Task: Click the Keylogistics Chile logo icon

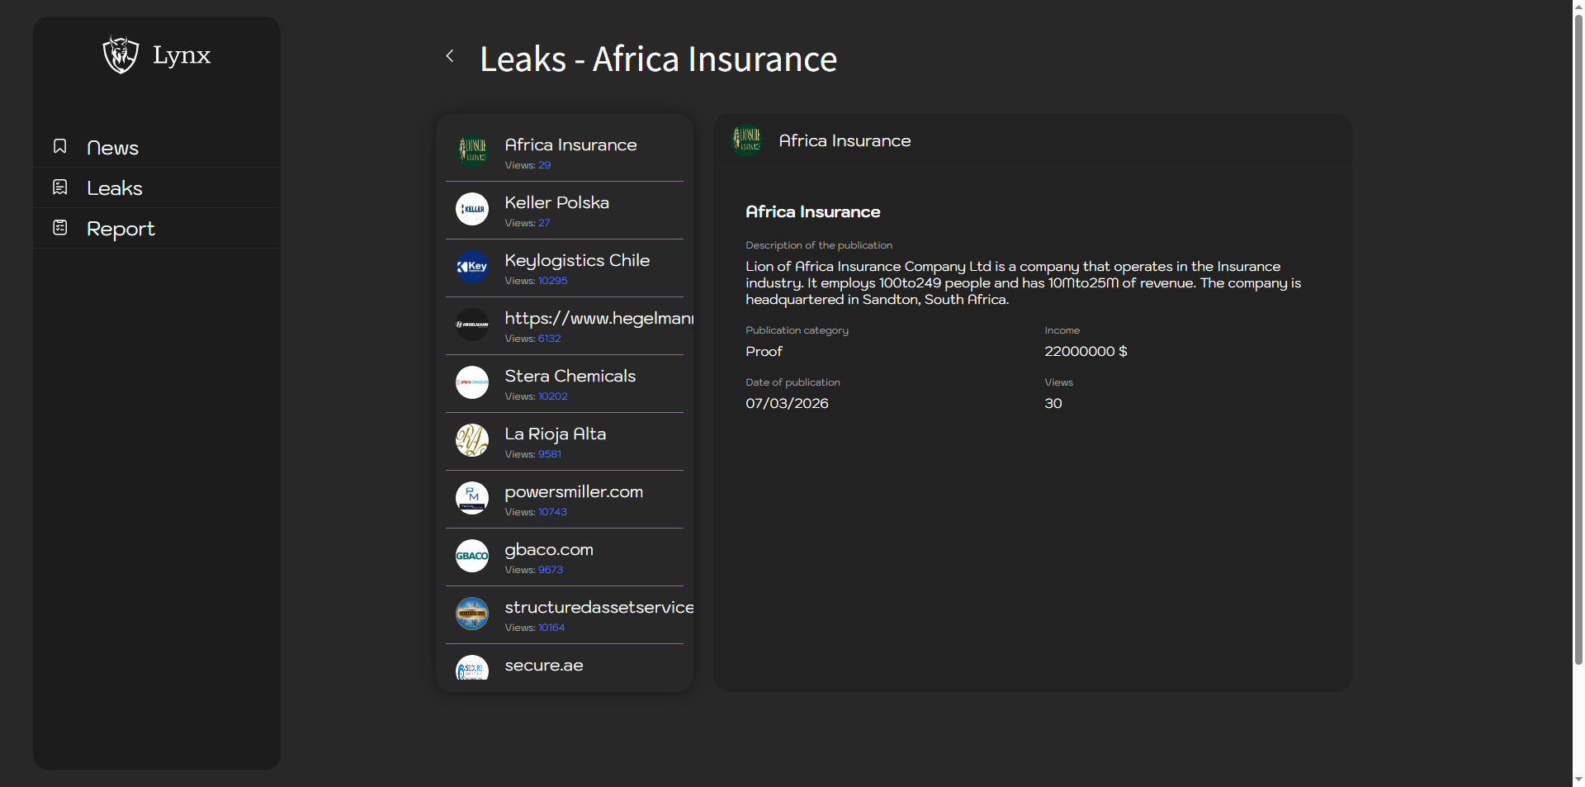Action: point(472,267)
